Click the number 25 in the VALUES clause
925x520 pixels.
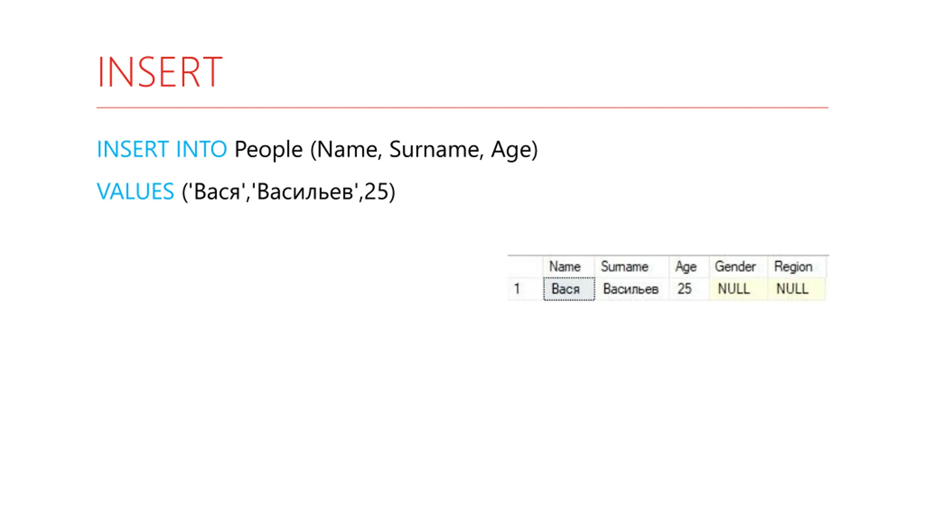point(376,191)
